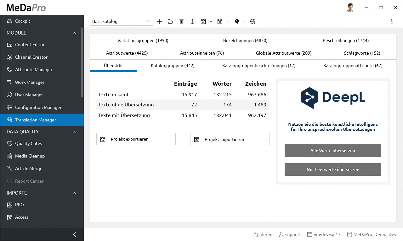
Task: Switch to Beschreibungen (1744) tab
Action: coord(346,40)
